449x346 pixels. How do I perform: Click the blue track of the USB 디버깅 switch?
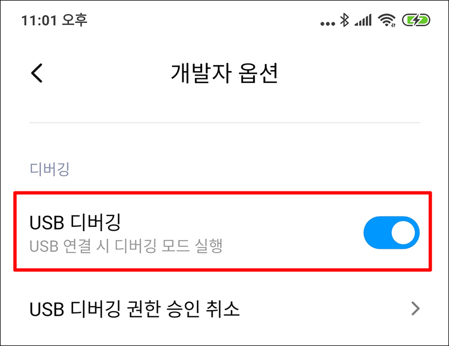coord(377,232)
